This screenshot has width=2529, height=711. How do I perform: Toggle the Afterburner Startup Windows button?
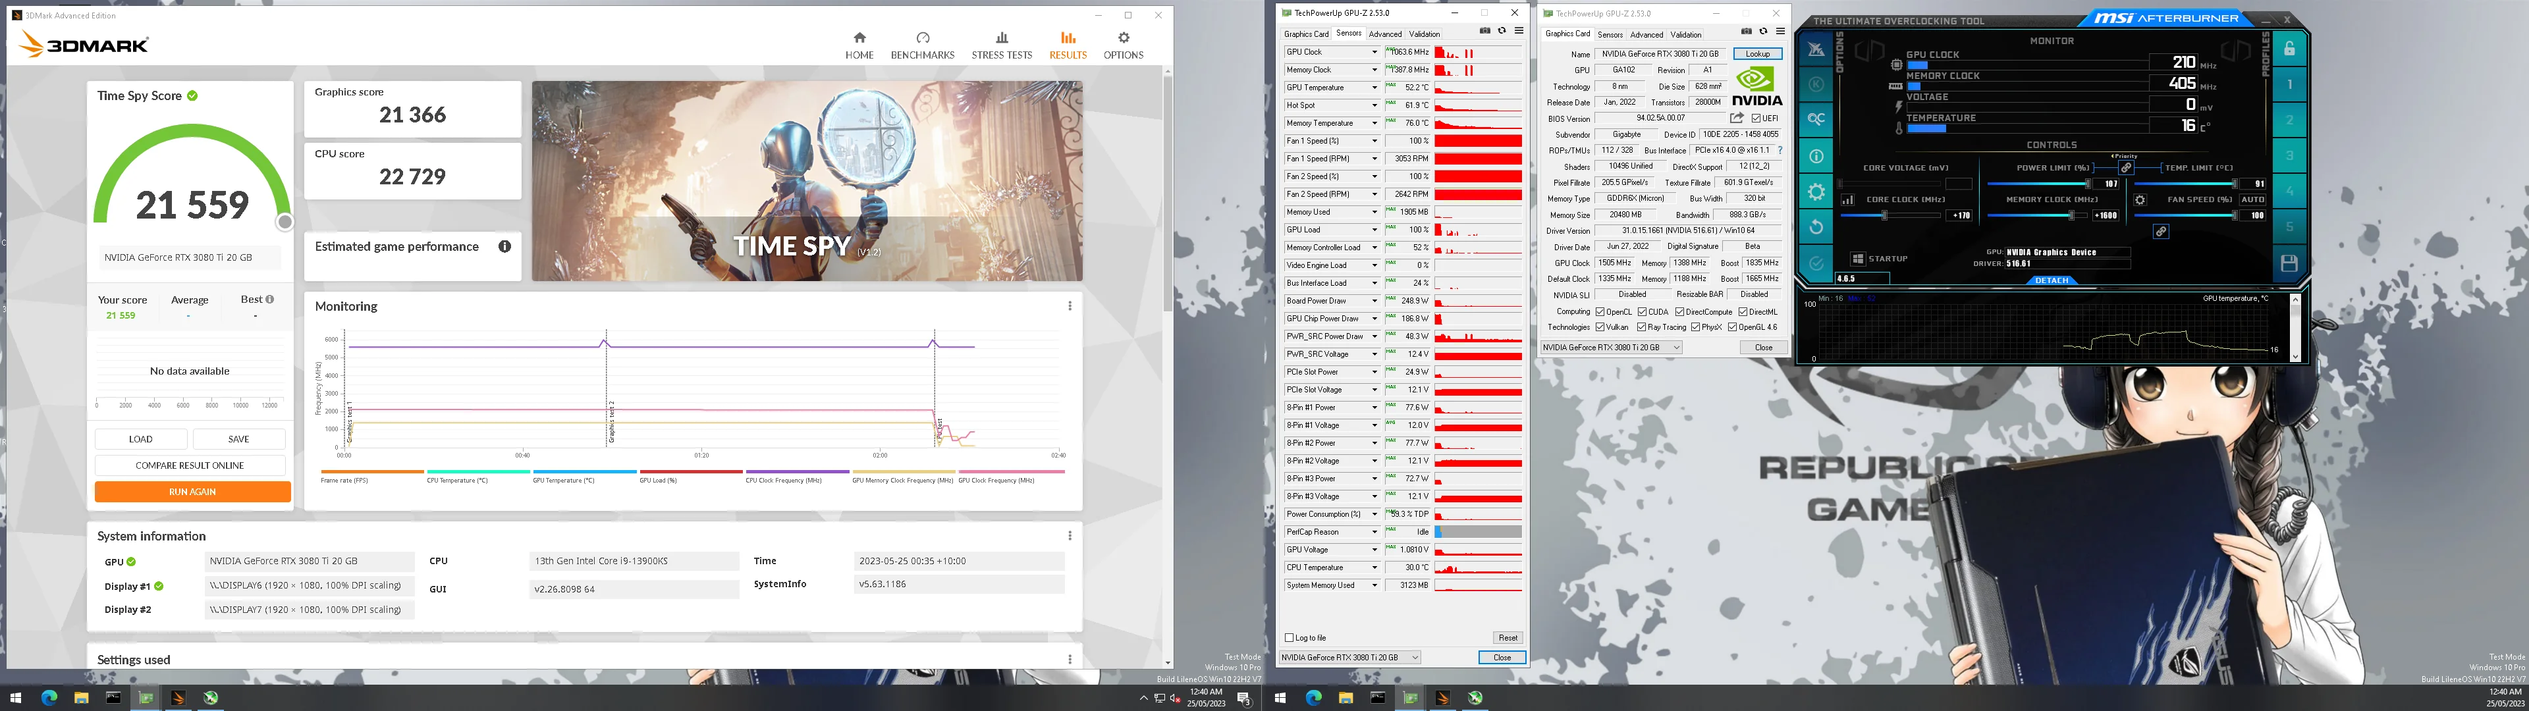1857,258
